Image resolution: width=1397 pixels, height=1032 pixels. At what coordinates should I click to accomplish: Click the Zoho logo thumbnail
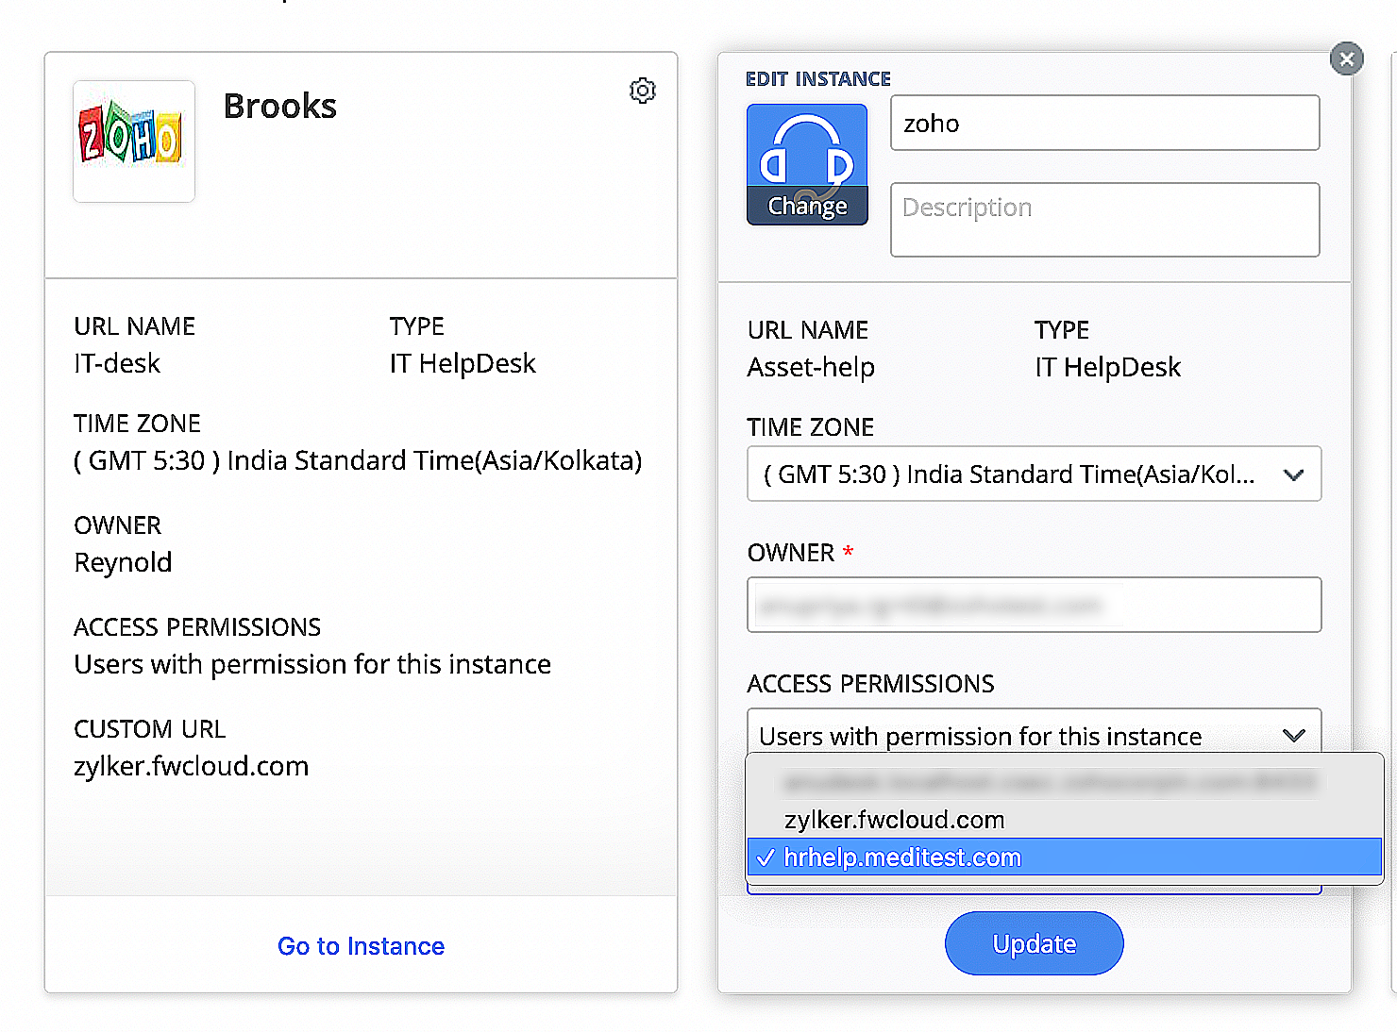click(x=133, y=141)
